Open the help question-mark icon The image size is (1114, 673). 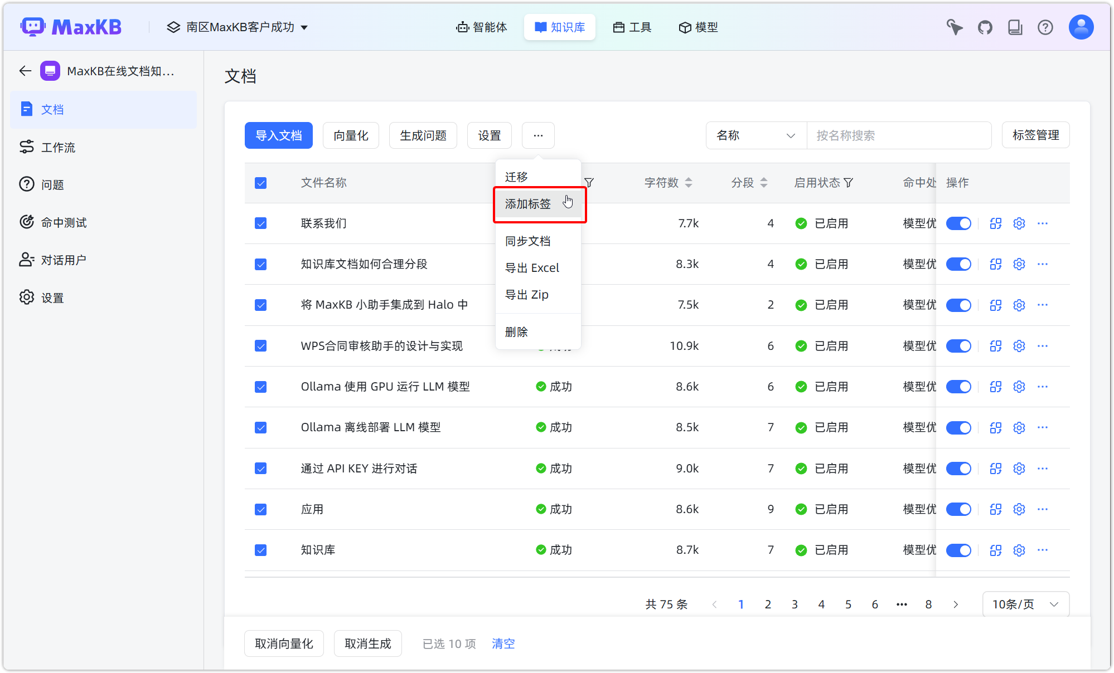(1045, 27)
